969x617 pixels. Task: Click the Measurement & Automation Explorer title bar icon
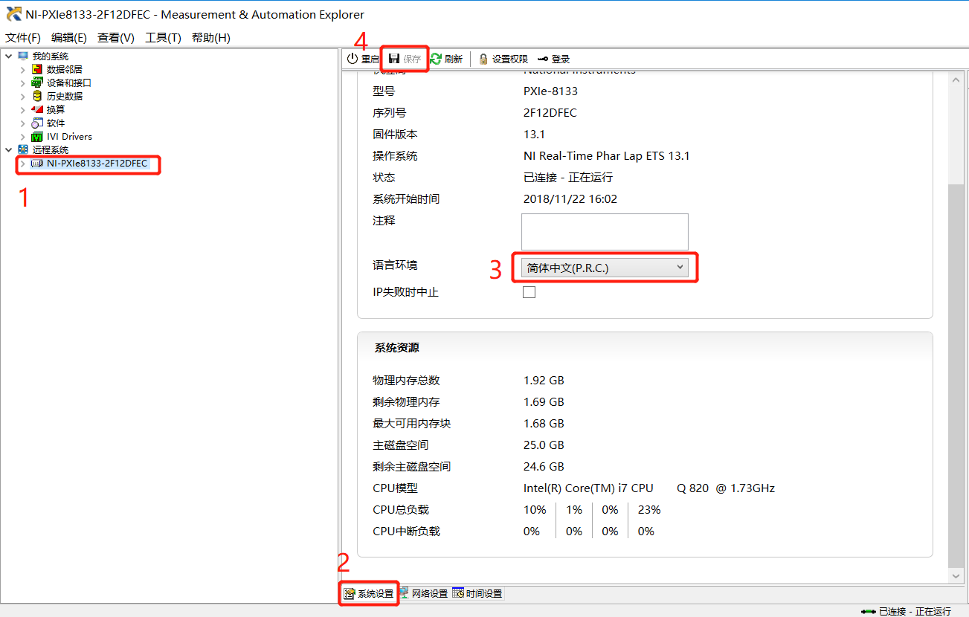coord(13,14)
